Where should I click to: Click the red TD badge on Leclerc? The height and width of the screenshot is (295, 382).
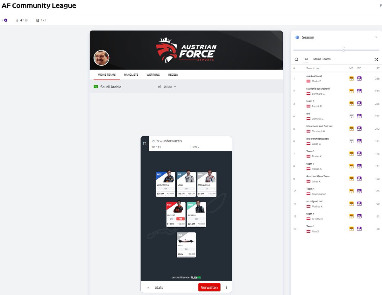point(180,219)
